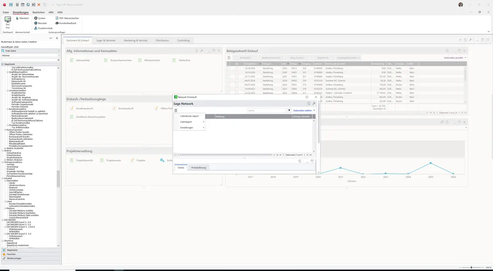Open the Freie Suche dropdown arrow
This screenshot has height=271, width=493.
pyautogui.click(x=58, y=51)
